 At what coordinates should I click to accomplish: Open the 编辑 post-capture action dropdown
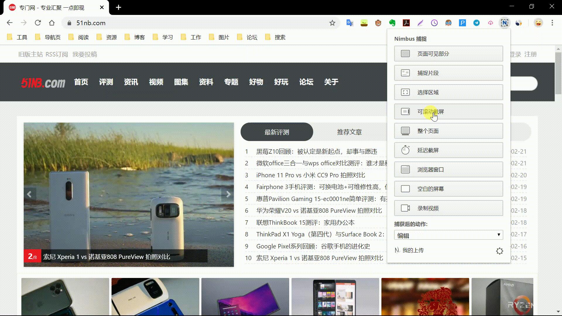pyautogui.click(x=448, y=235)
